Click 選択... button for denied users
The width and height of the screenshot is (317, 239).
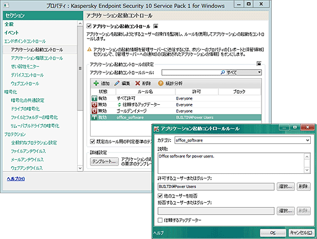click(286, 211)
